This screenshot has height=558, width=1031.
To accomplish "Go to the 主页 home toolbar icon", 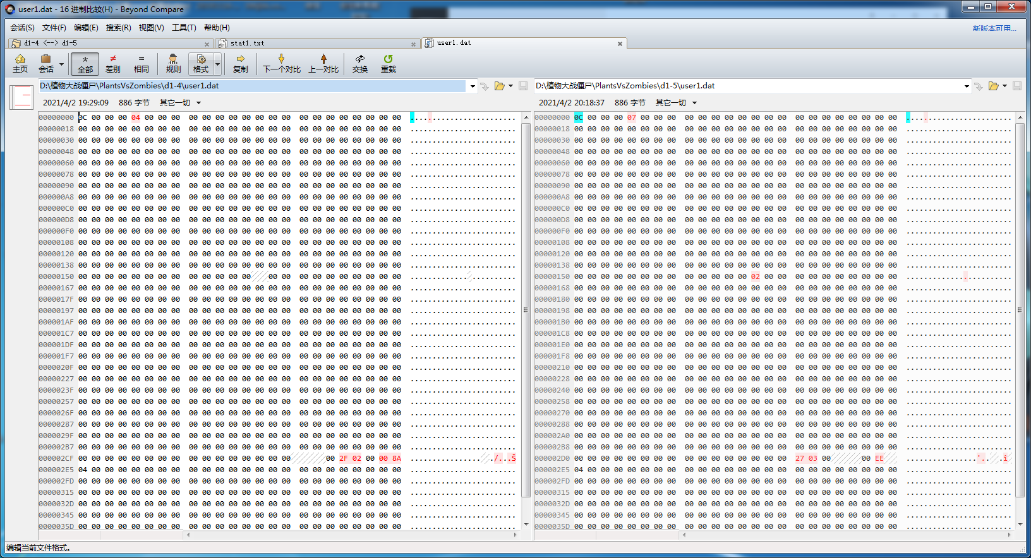I will click(x=20, y=64).
